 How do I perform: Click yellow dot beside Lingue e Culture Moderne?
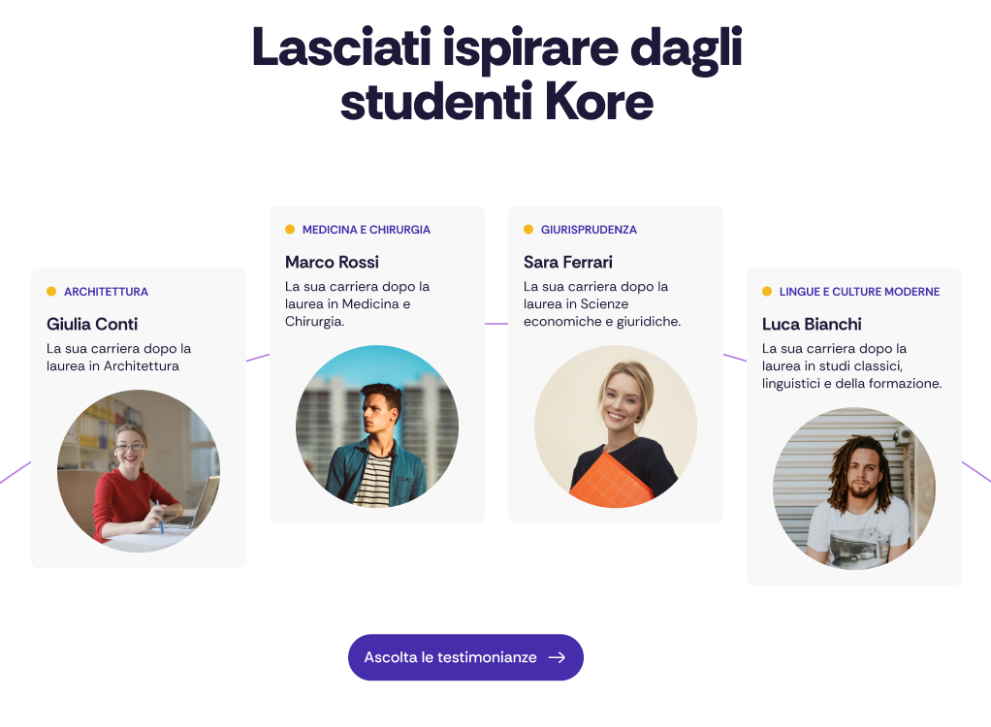[767, 292]
